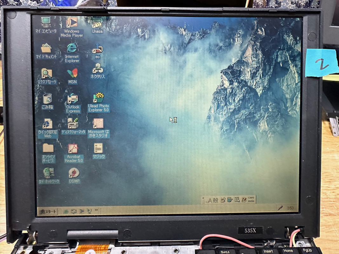Image resolution: width=339 pixels, height=254 pixels.
Task: Open the マイ コンピュータ desktop icon
Action: [46, 25]
